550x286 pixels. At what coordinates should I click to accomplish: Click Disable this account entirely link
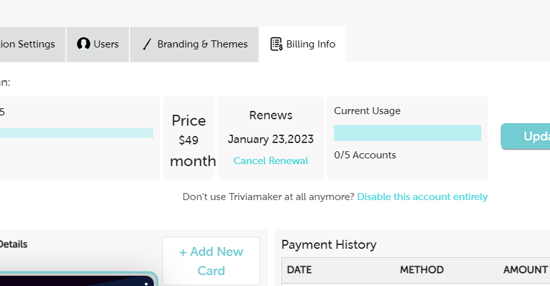point(422,197)
